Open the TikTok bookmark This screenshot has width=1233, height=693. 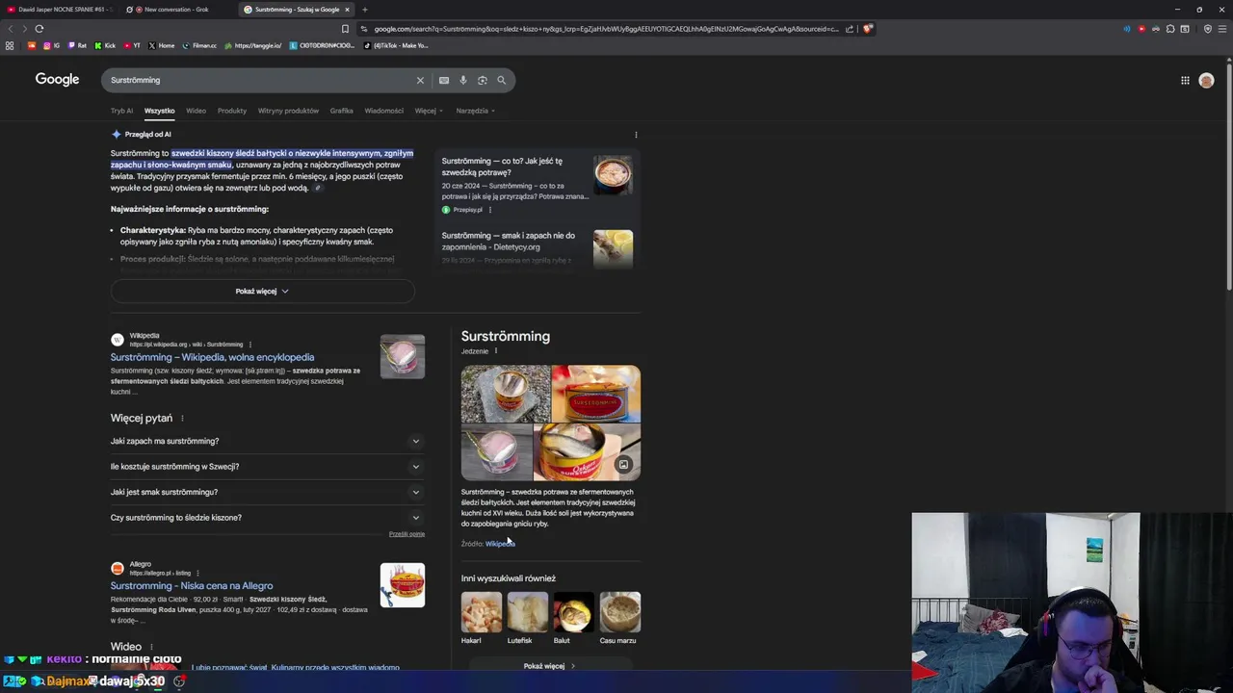[x=397, y=45]
